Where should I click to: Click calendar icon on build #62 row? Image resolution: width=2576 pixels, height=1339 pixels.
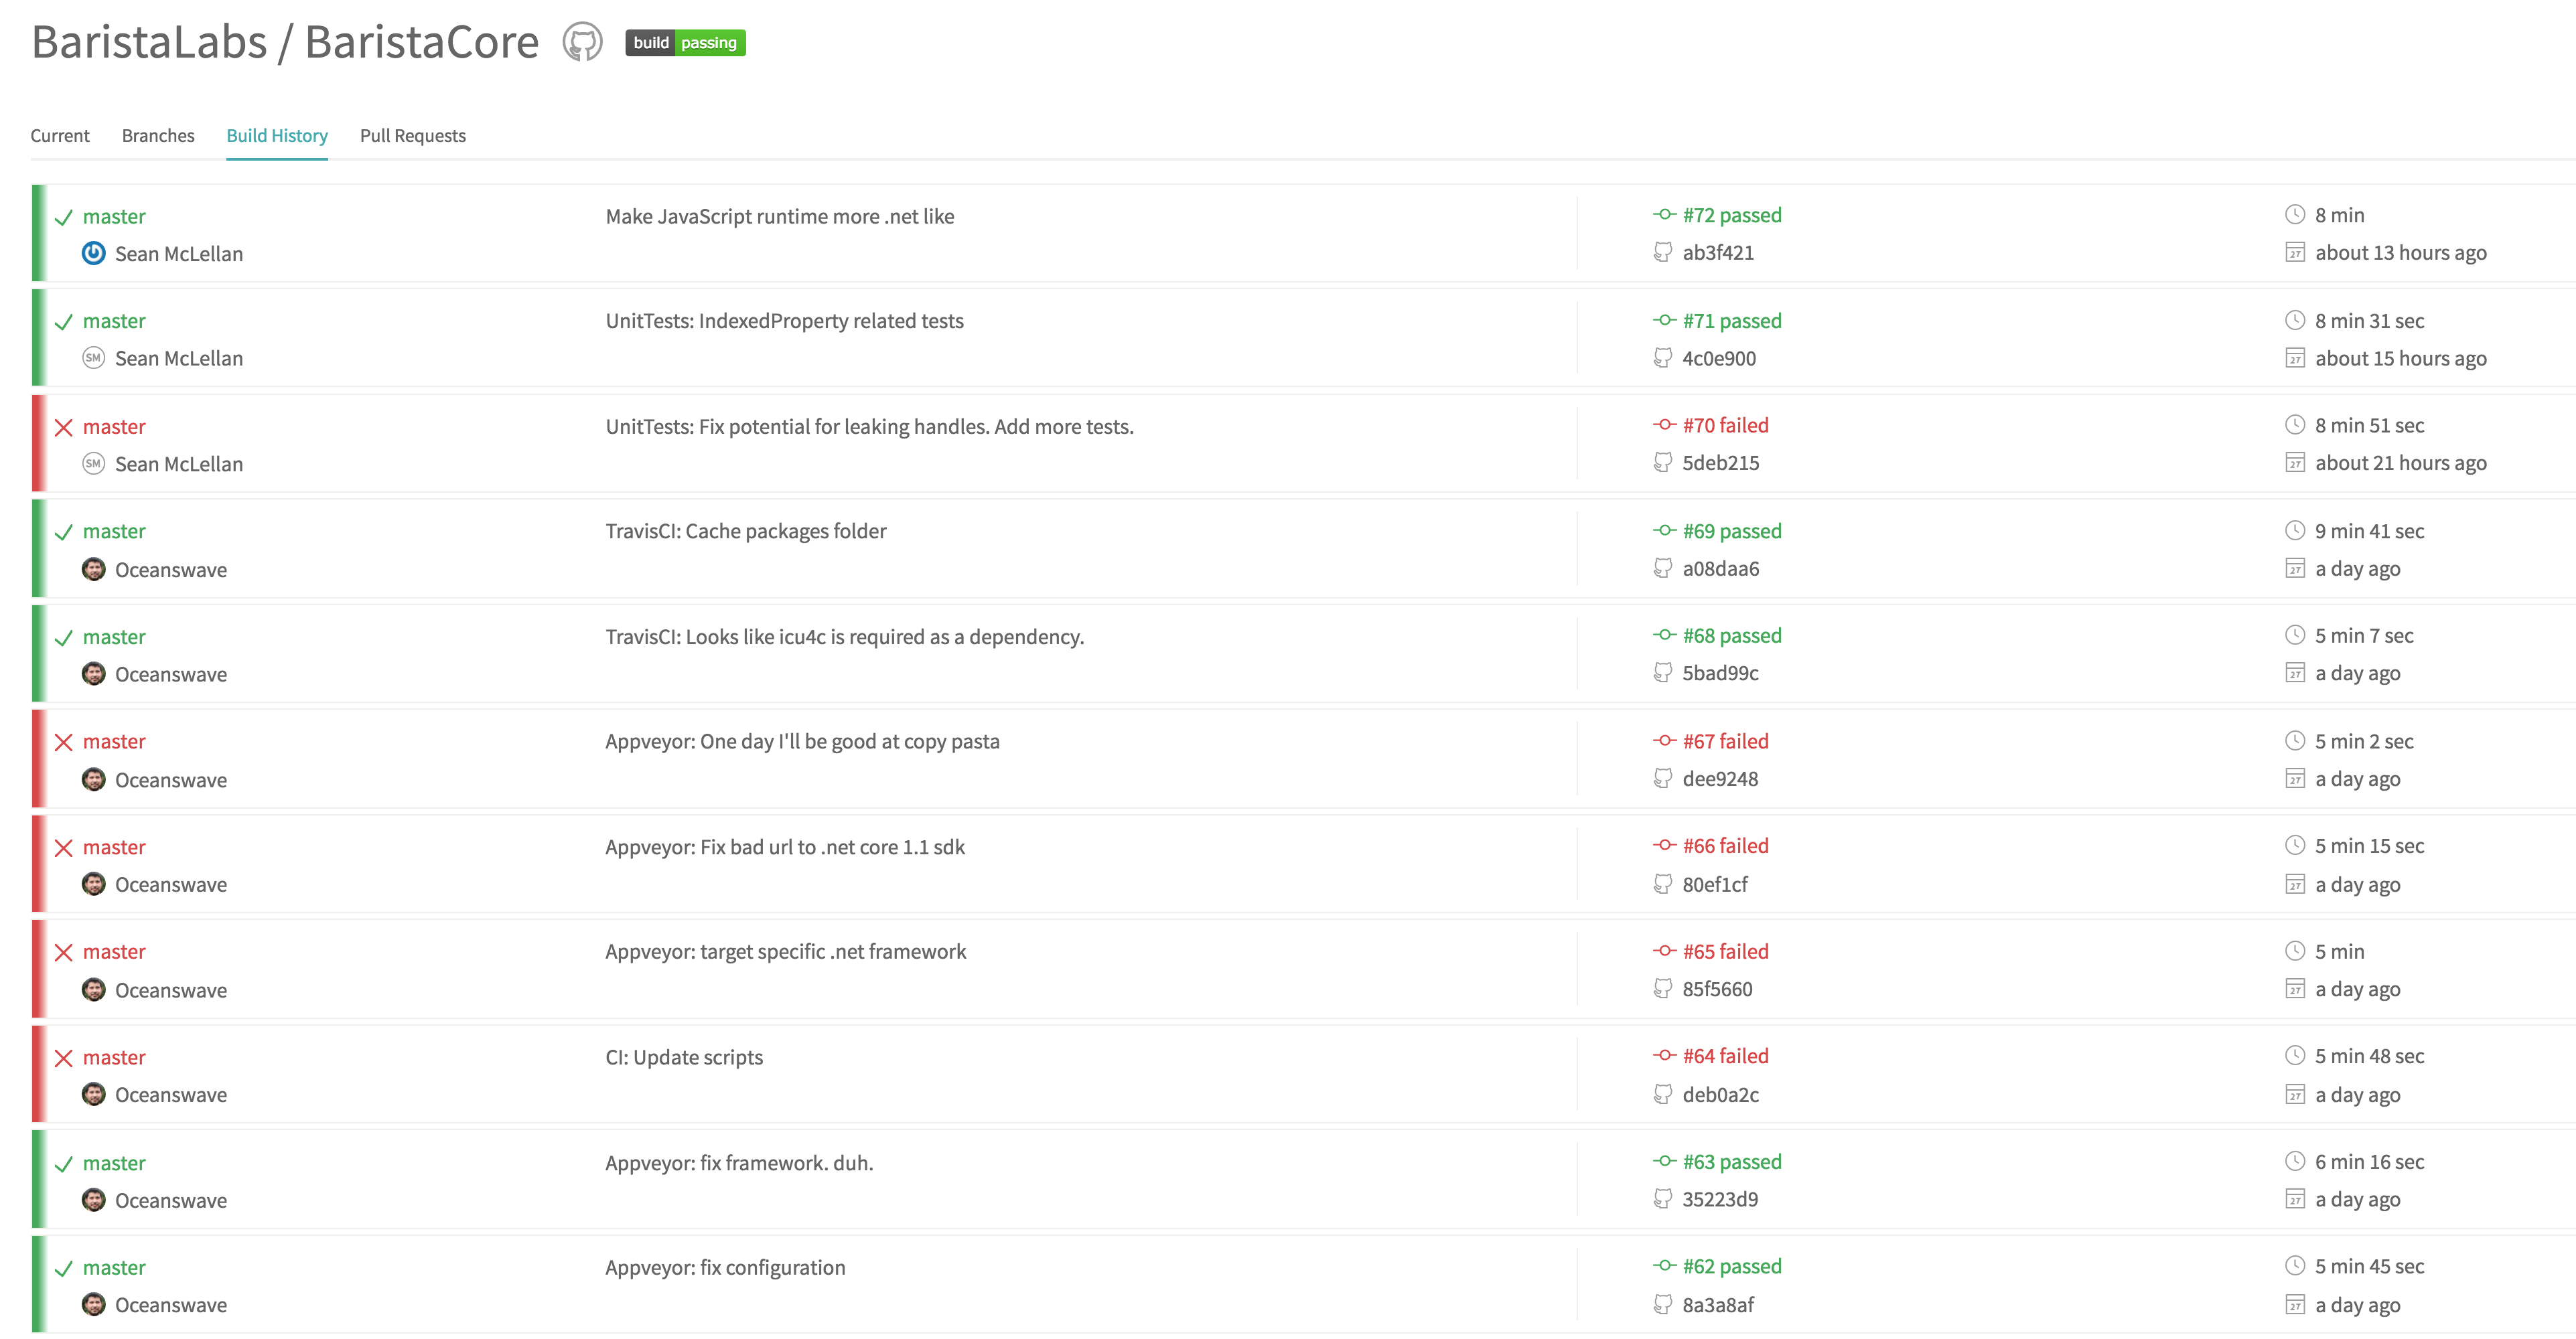click(2295, 1305)
